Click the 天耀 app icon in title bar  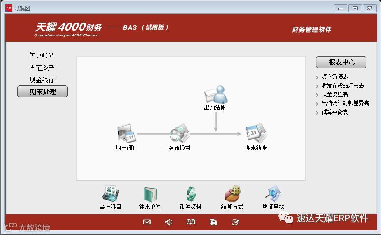pos(9,8)
